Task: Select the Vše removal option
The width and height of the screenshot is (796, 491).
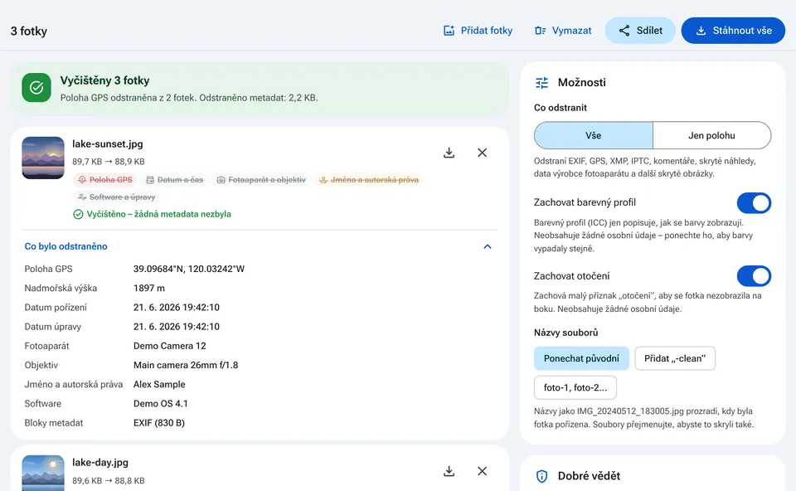Action: pyautogui.click(x=594, y=135)
